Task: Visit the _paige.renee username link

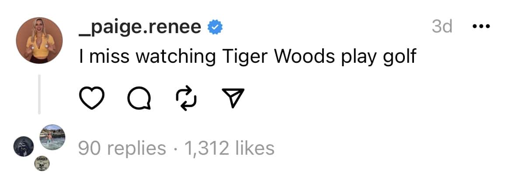Action: coord(140,27)
